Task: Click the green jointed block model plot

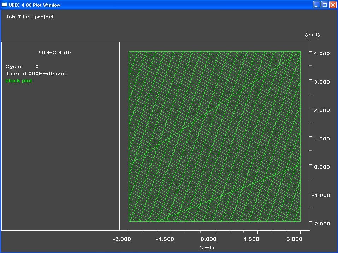Action: click(215, 136)
